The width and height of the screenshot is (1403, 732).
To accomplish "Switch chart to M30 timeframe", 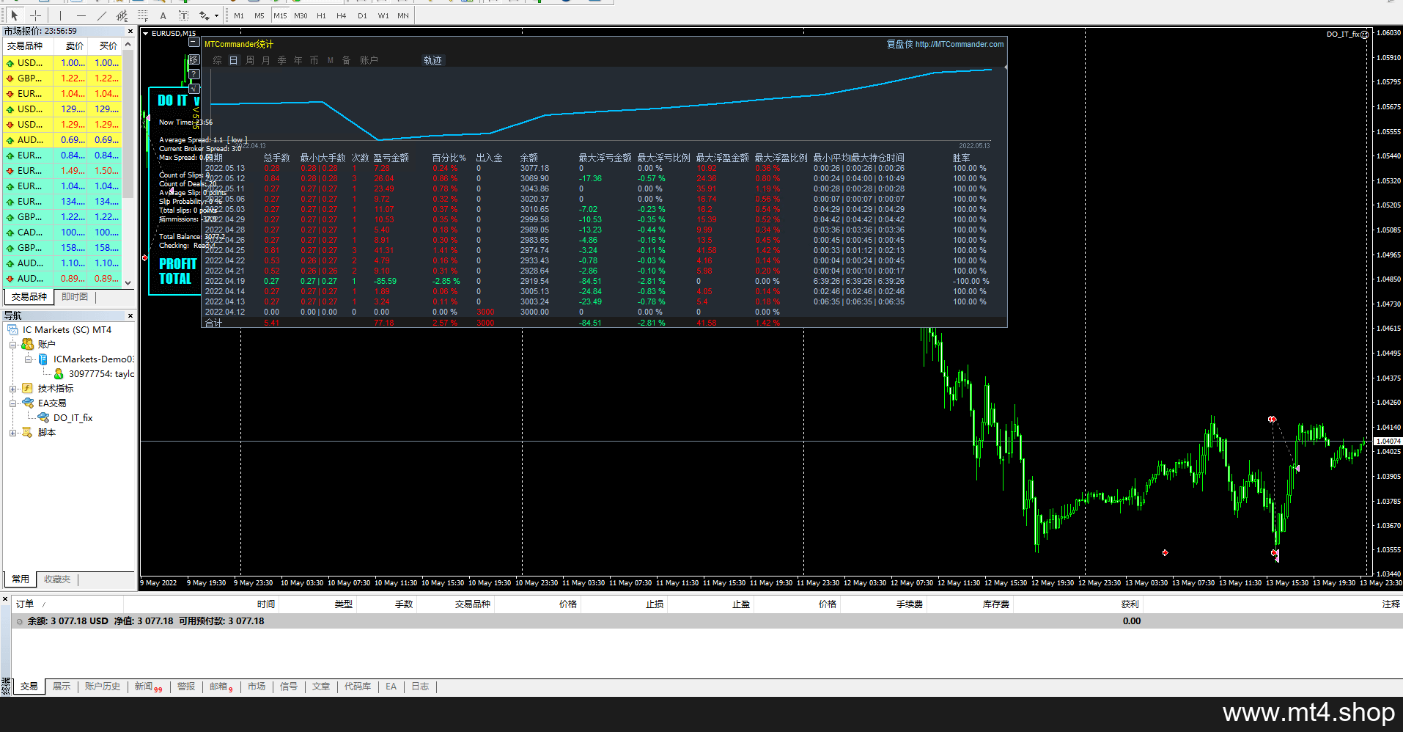I will (301, 15).
